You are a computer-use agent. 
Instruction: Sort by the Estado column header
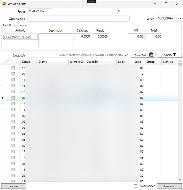[x=153, y=62]
